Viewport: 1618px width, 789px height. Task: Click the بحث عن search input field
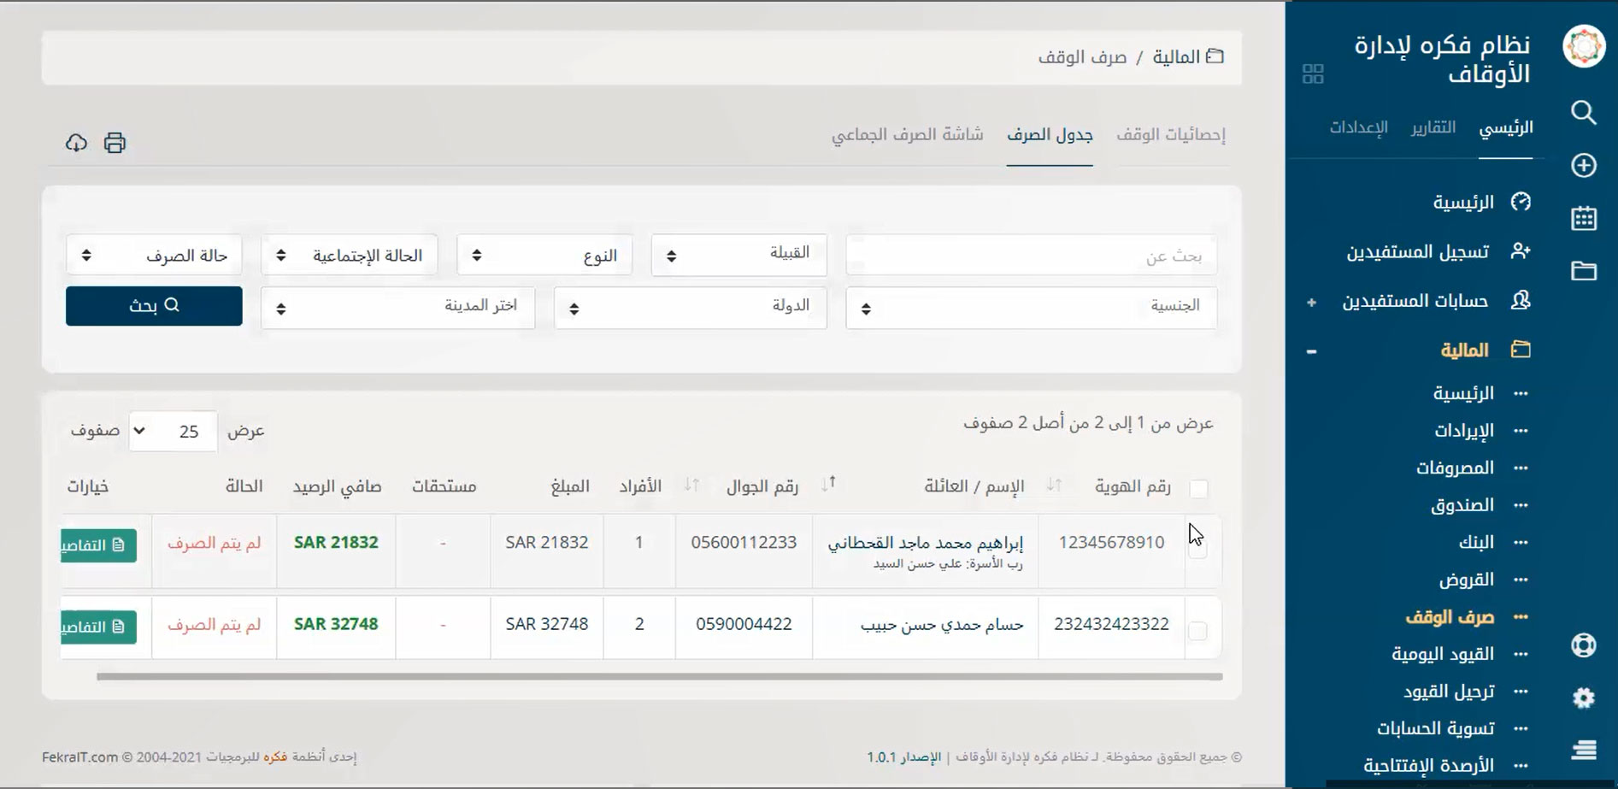(1031, 256)
